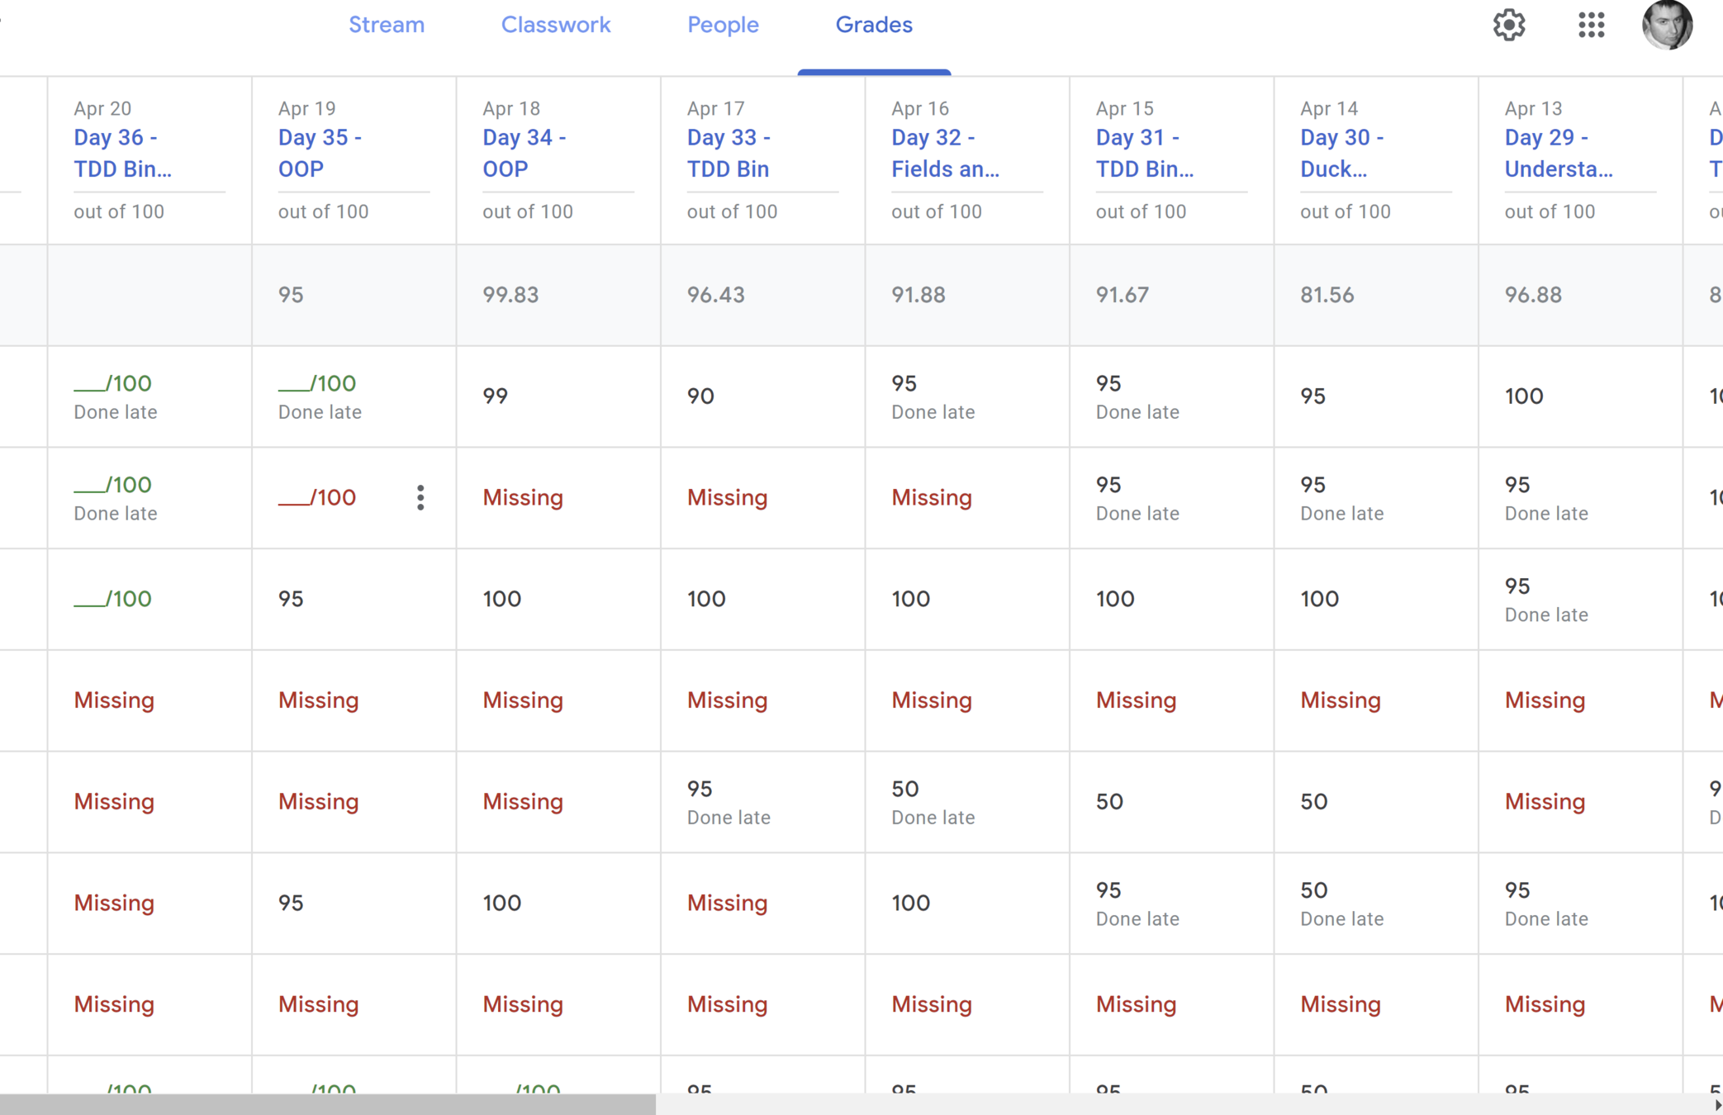Open the Day 32 - Fields assignment
The height and width of the screenshot is (1115, 1723).
(945, 153)
